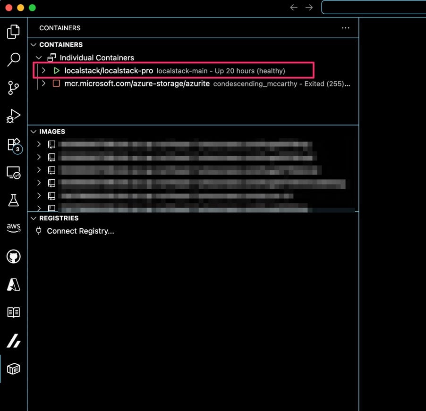Click 'localstack-main - Up 20 hours (healthy)' text
This screenshot has height=411, width=426.
pyautogui.click(x=221, y=71)
